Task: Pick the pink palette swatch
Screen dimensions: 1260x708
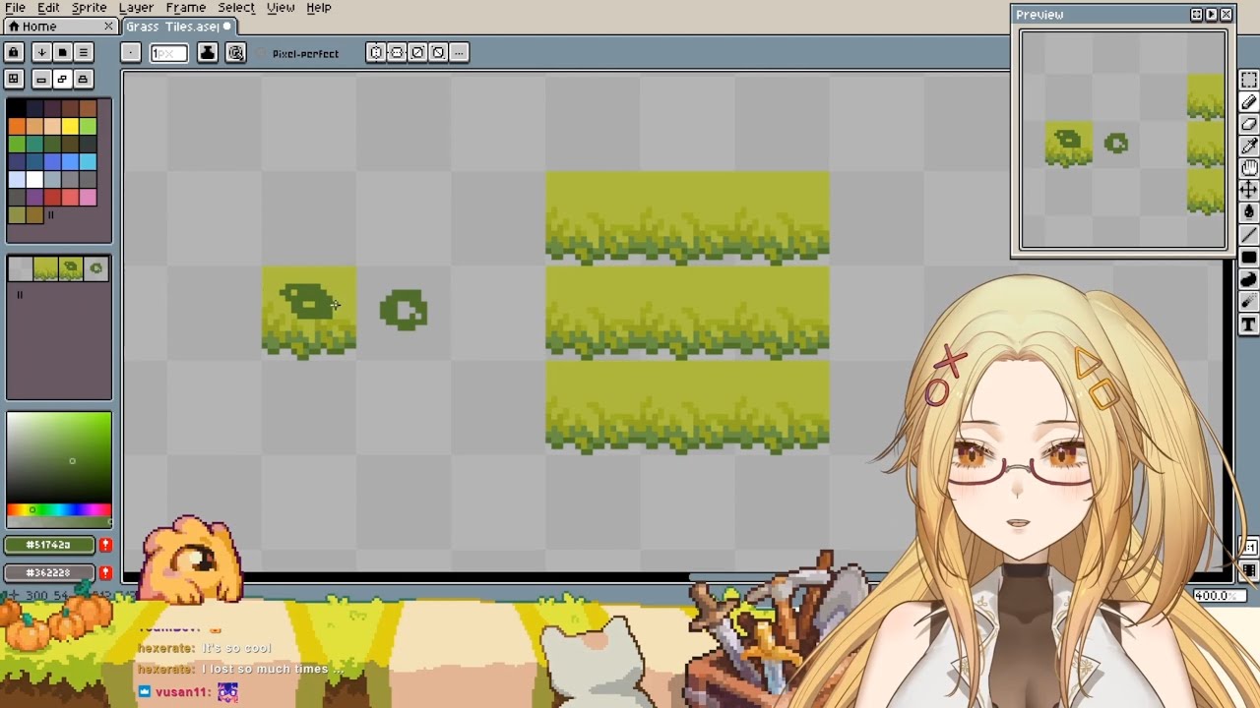Action: pos(88,197)
